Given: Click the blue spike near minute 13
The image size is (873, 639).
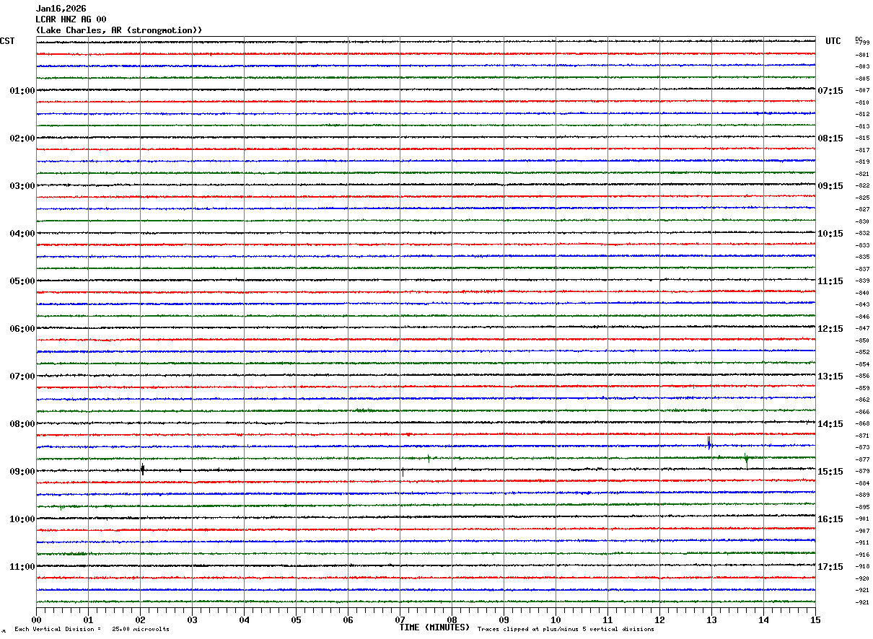Looking at the screenshot, I should point(709,444).
